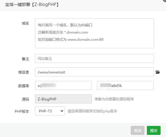The image size is (166, 137).
Task: Click the disabled Z-BlogPHP source field
Action: (63, 99)
